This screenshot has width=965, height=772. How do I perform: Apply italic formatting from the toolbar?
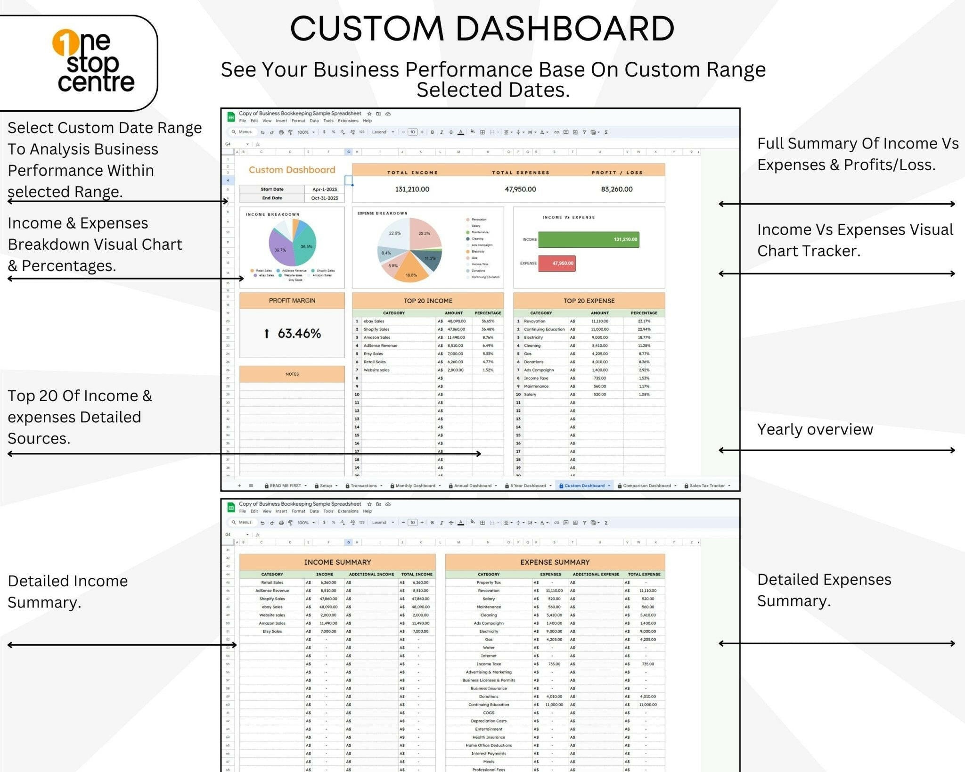pos(442,132)
